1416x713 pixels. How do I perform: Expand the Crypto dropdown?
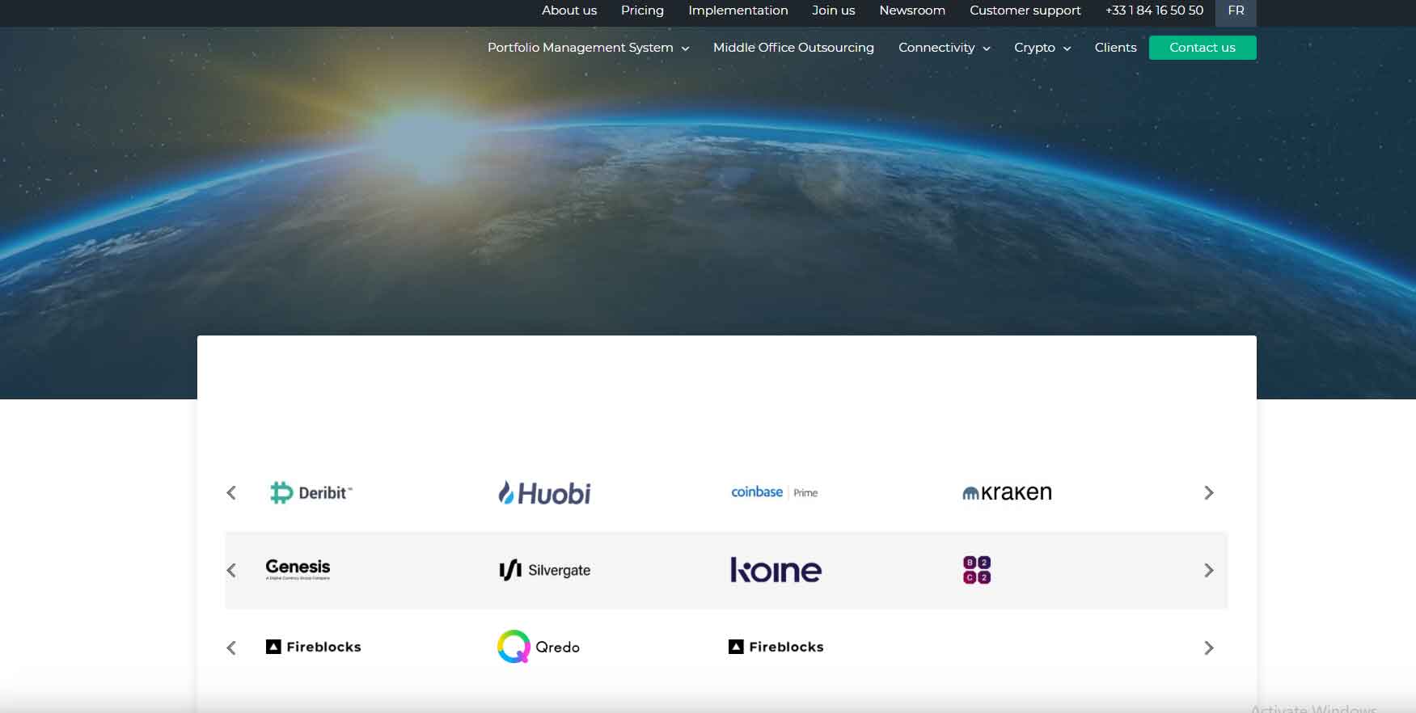(1042, 48)
